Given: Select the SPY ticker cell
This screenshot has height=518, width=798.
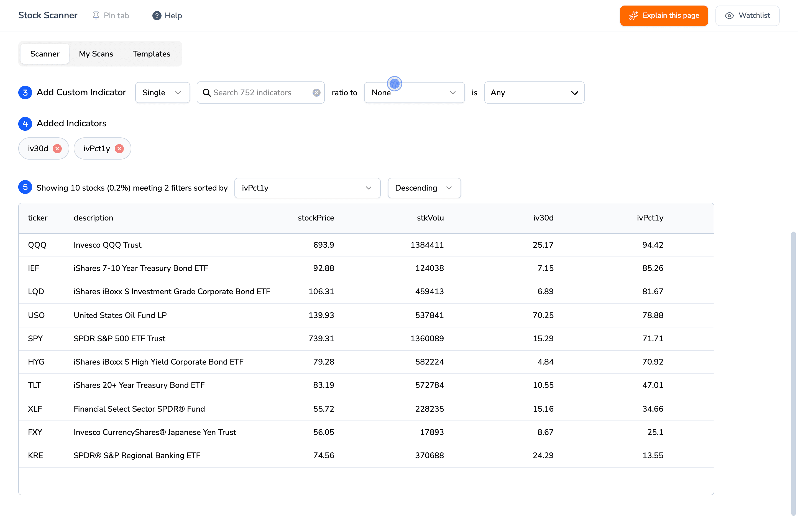Looking at the screenshot, I should tap(35, 339).
